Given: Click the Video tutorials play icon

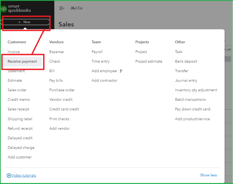Looking at the screenshot, I should coord(9,175).
